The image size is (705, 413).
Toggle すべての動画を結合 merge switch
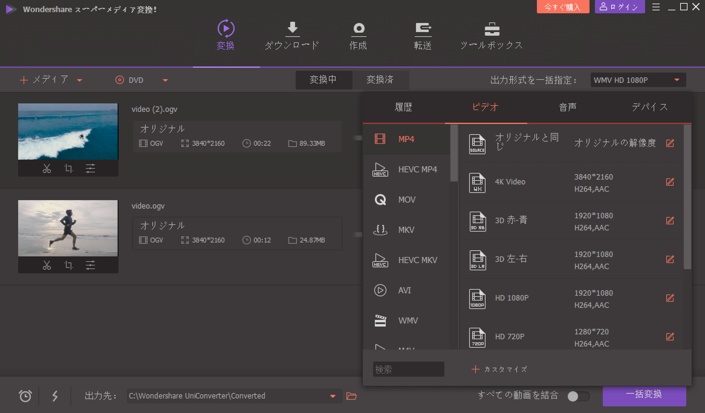[578, 396]
